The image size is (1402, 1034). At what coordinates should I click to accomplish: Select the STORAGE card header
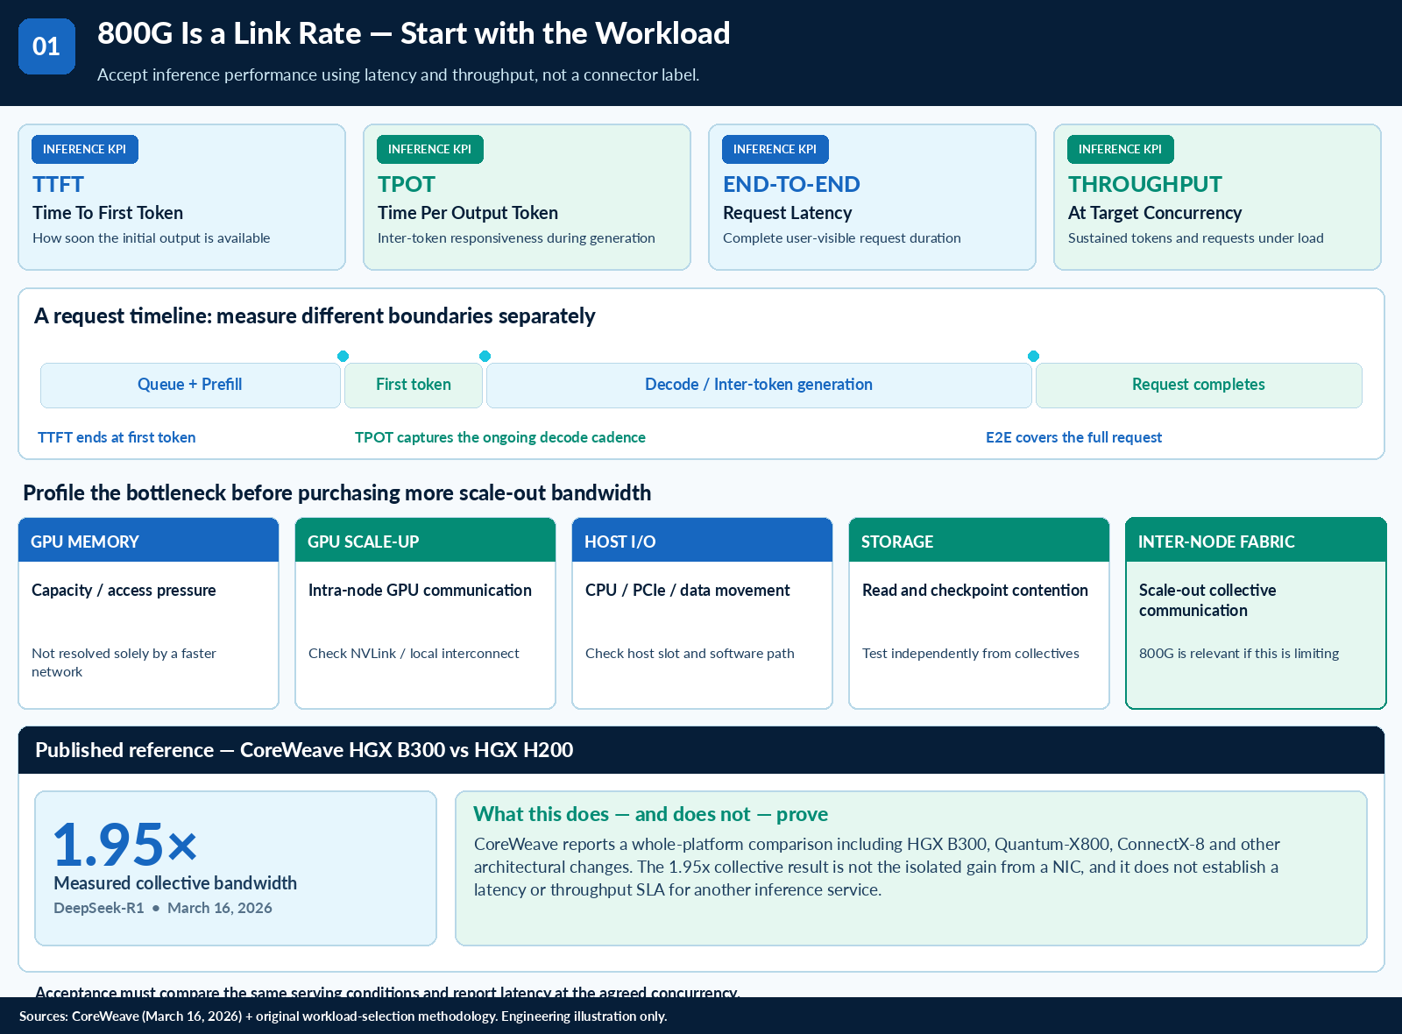(x=980, y=541)
